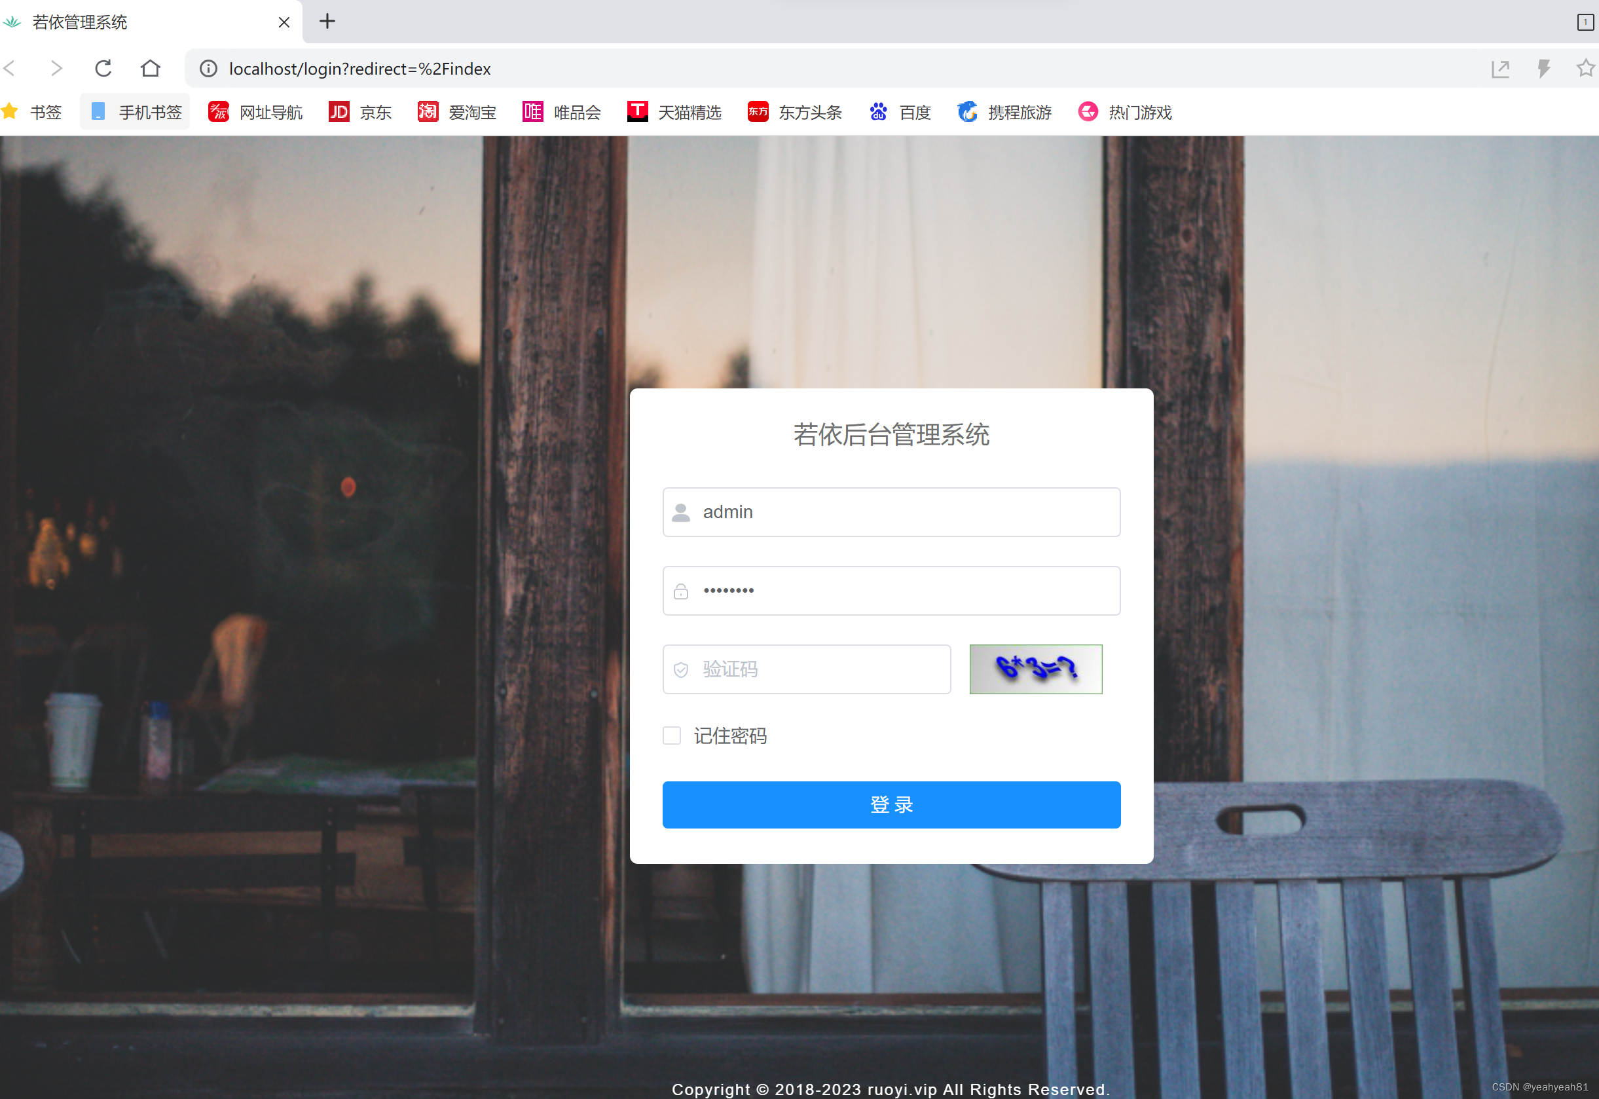Click the site info icon beside URL
The height and width of the screenshot is (1099, 1599).
(209, 69)
